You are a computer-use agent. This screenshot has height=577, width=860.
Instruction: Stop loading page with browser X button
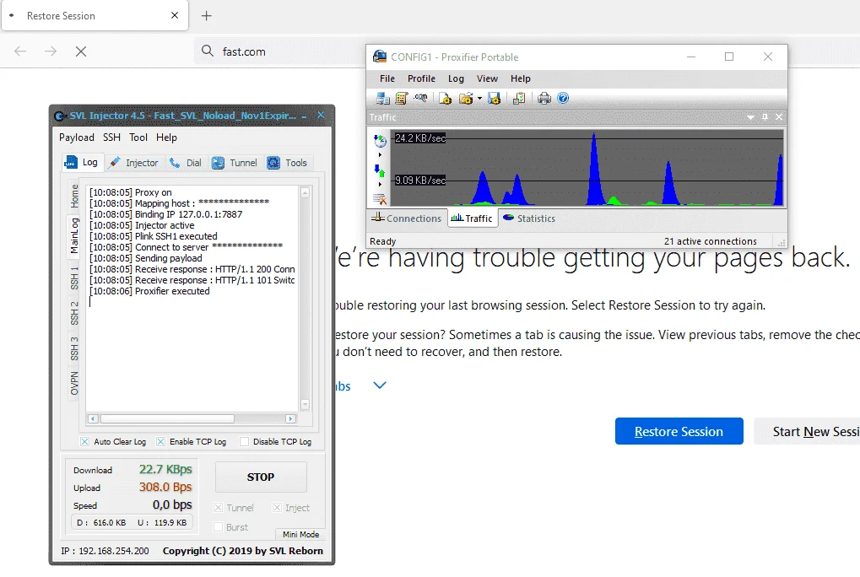[81, 51]
